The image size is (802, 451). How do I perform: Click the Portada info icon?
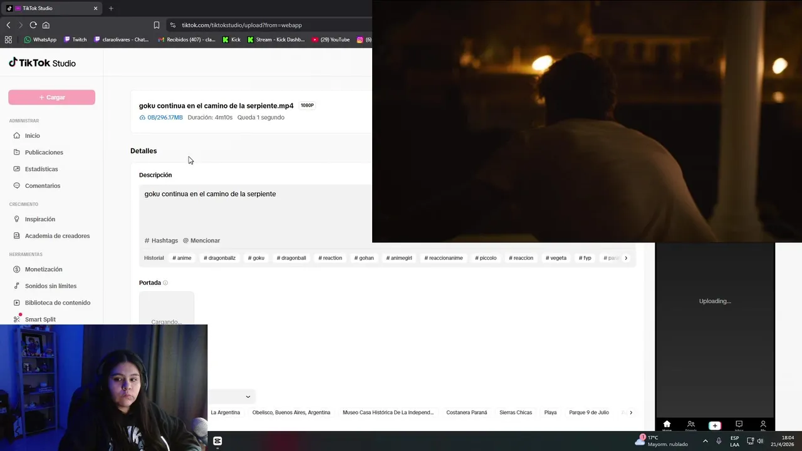tap(165, 283)
